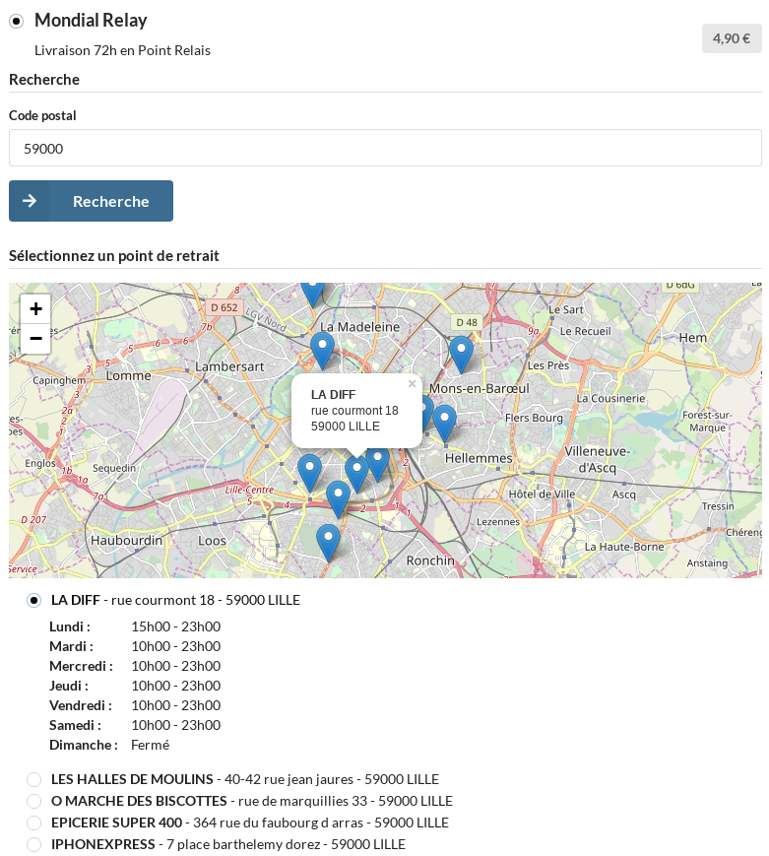Select the IPHONEXPRESS pickup point
This screenshot has width=769, height=856.
[x=33, y=844]
